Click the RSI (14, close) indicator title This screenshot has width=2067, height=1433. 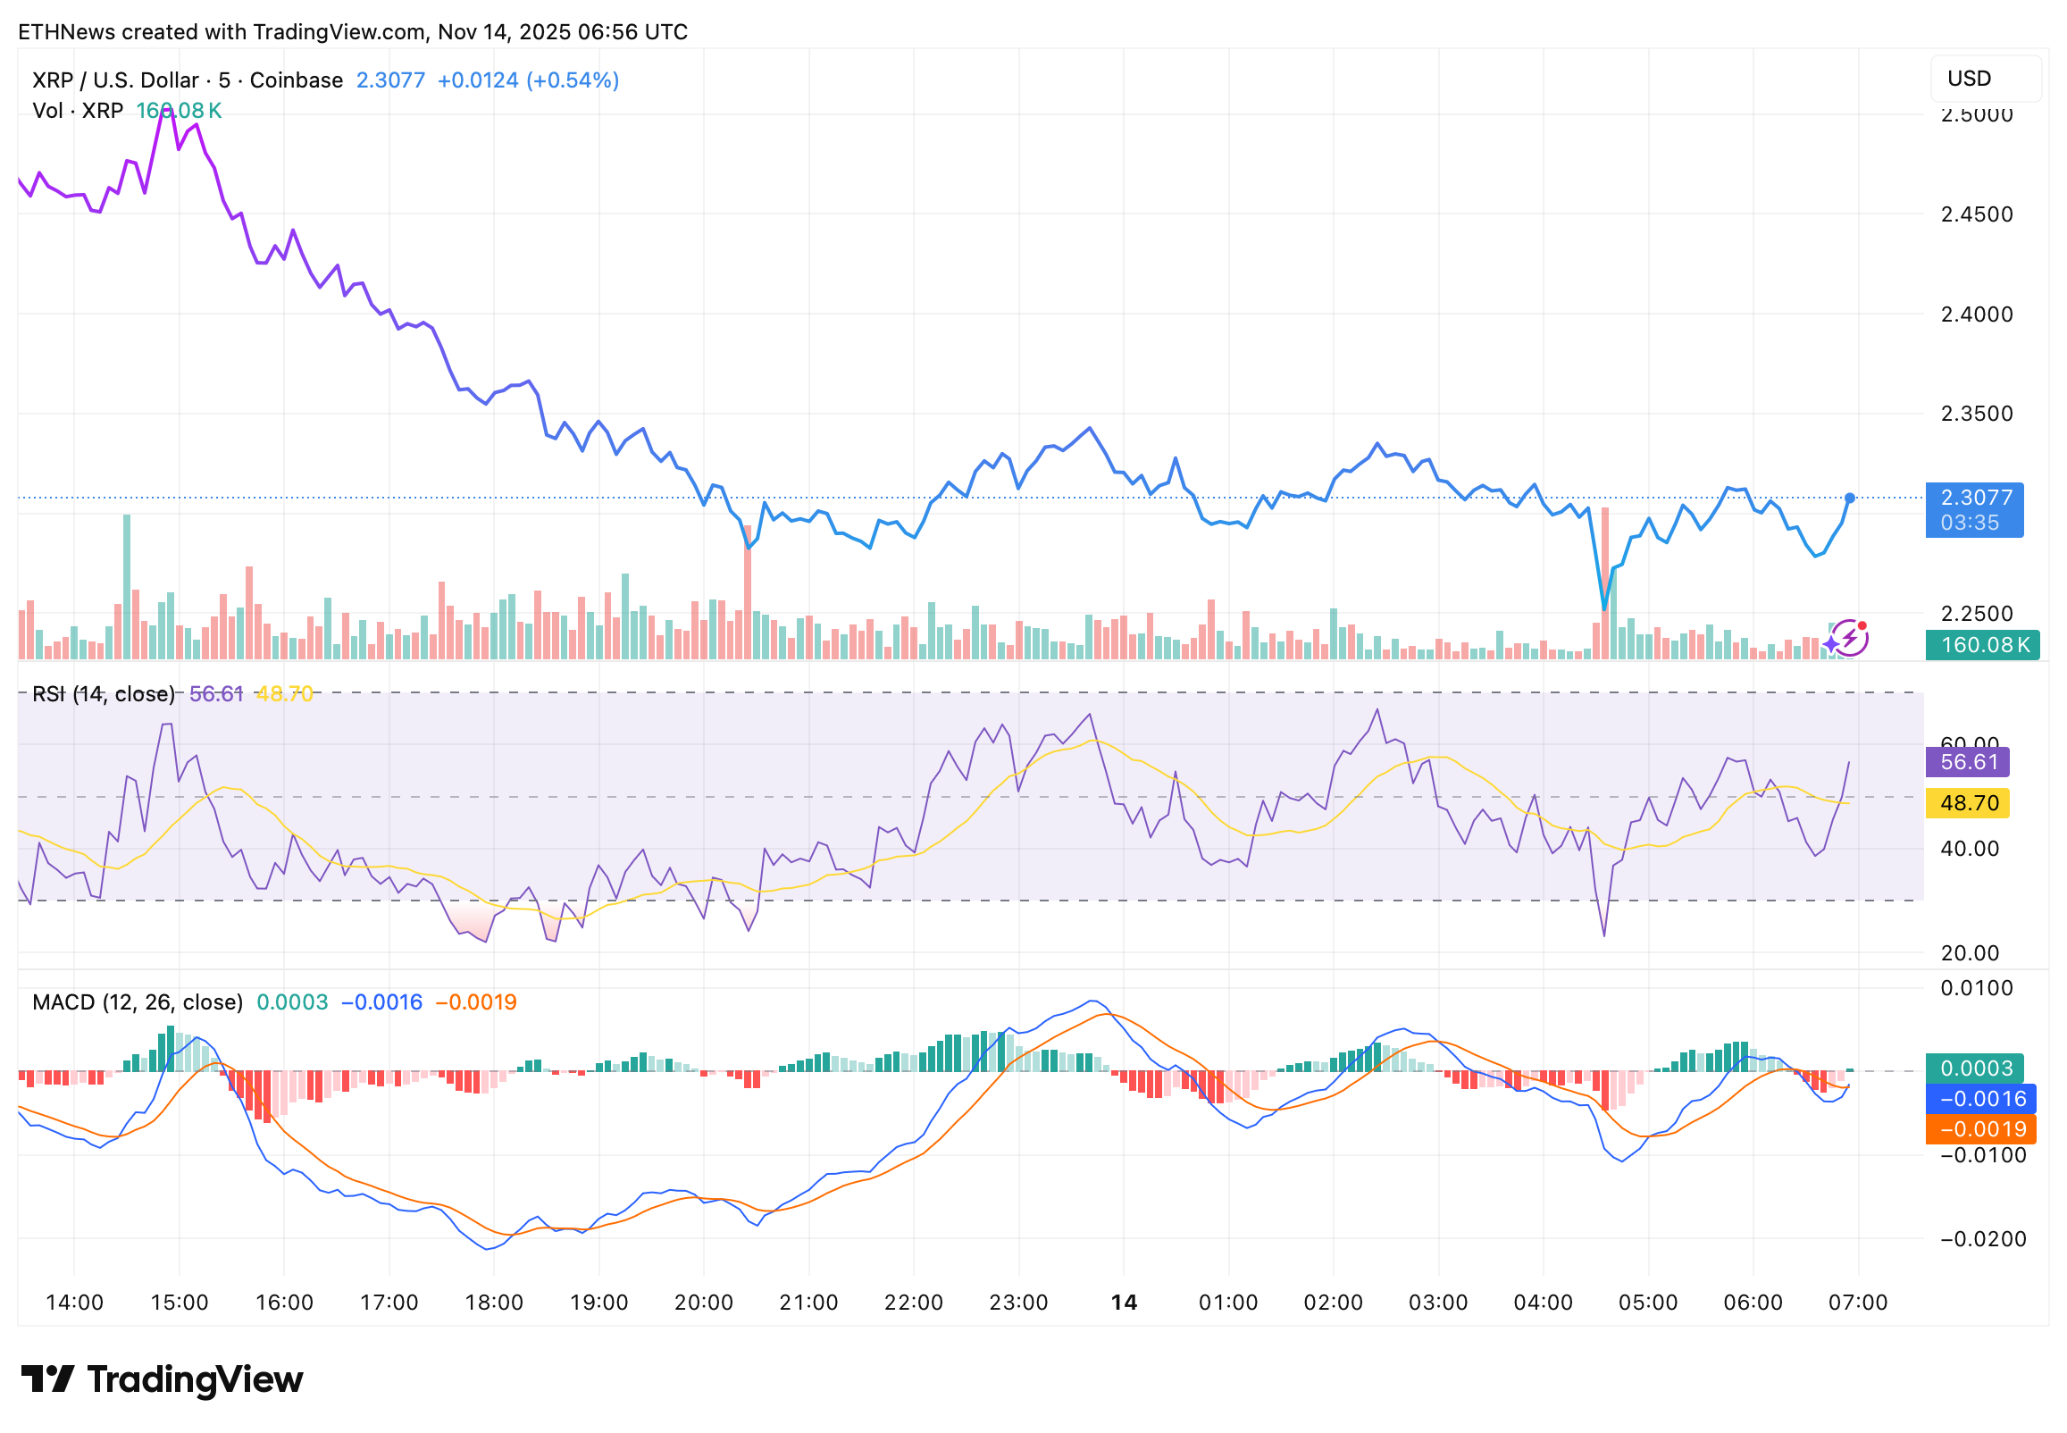(x=104, y=694)
